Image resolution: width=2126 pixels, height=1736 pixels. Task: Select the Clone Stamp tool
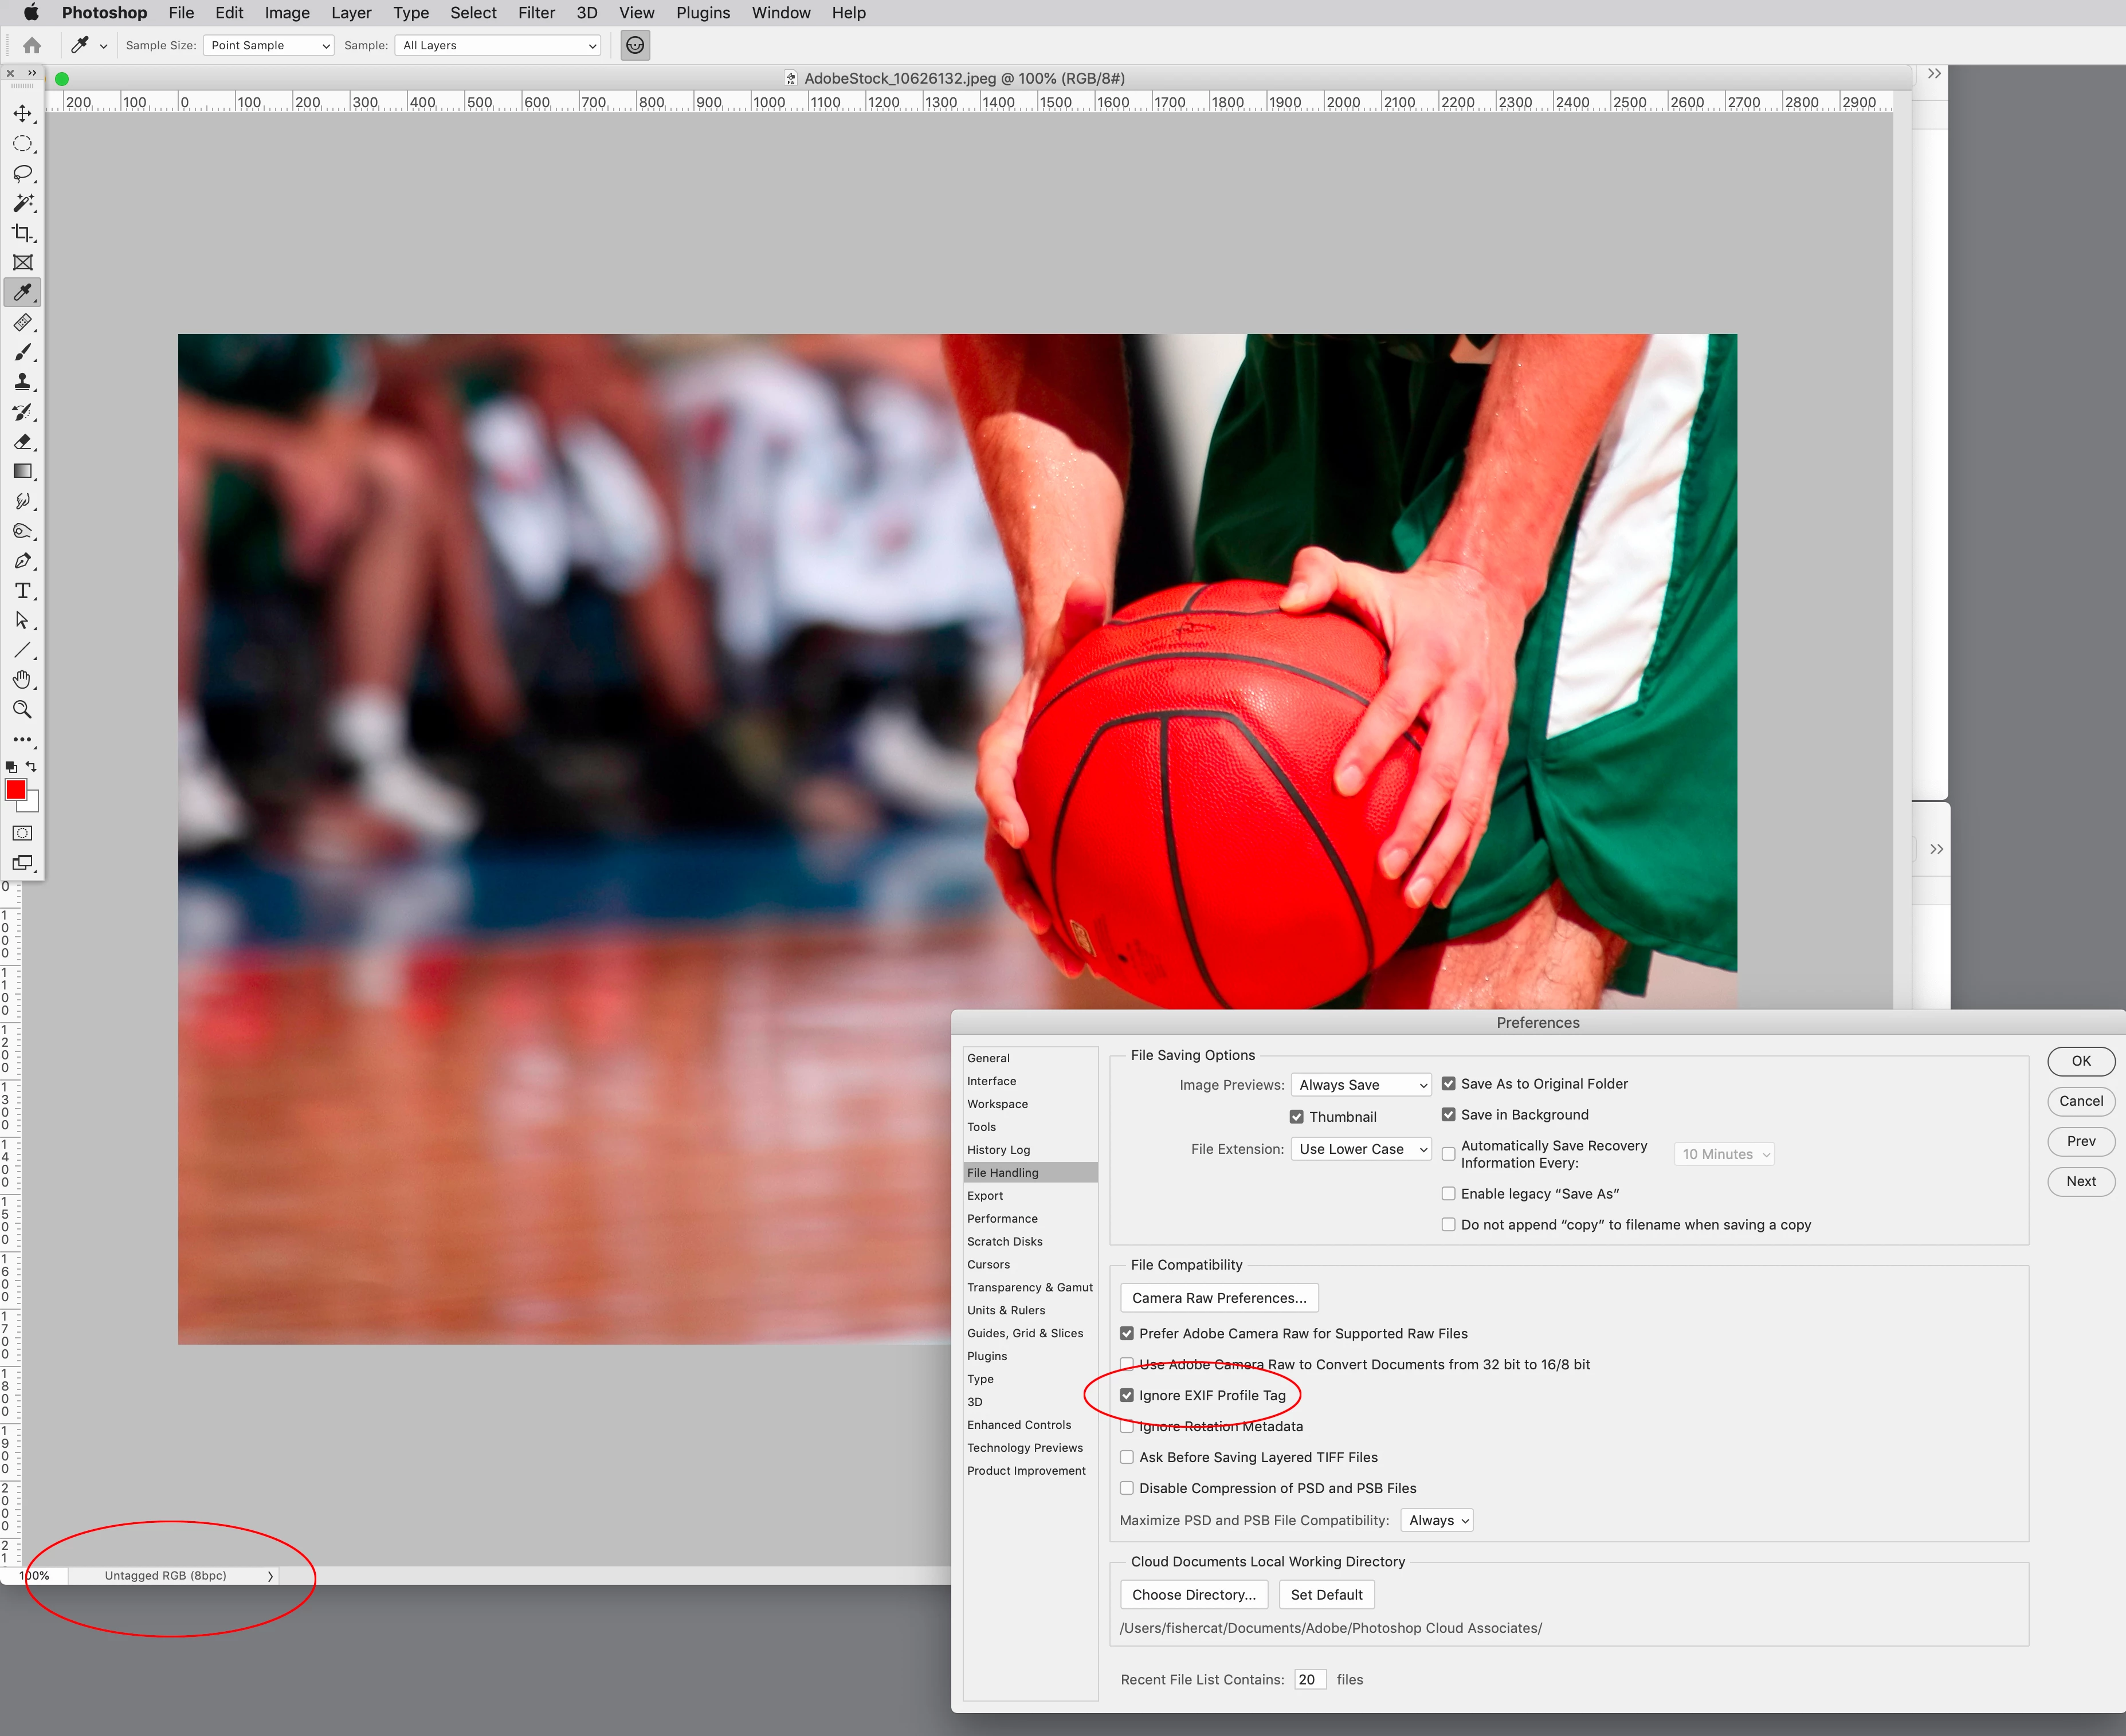point(22,382)
